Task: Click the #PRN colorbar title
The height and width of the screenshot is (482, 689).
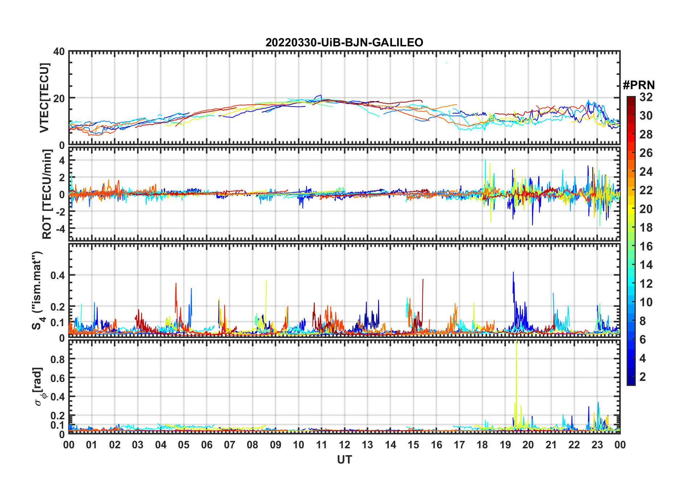Action: [x=639, y=85]
